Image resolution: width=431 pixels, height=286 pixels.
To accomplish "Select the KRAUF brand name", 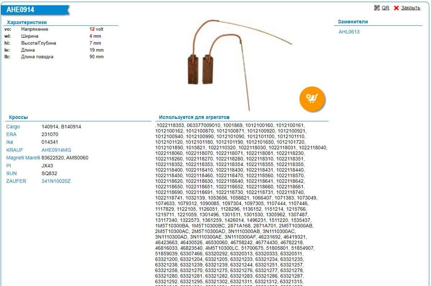I will [x=14, y=150].
